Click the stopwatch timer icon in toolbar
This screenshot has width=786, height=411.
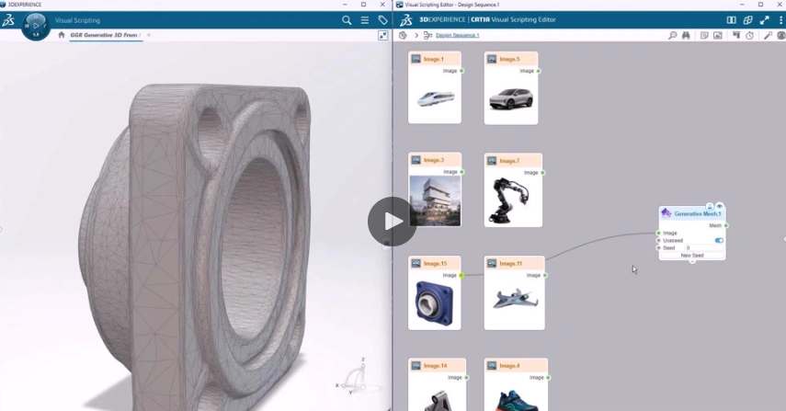coord(749,35)
